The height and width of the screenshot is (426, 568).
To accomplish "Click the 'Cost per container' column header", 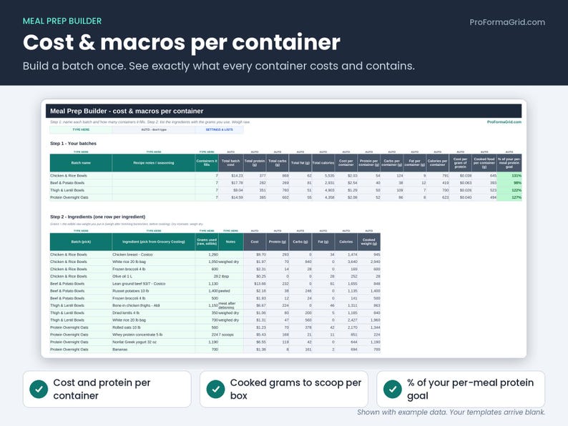I will tap(346, 163).
